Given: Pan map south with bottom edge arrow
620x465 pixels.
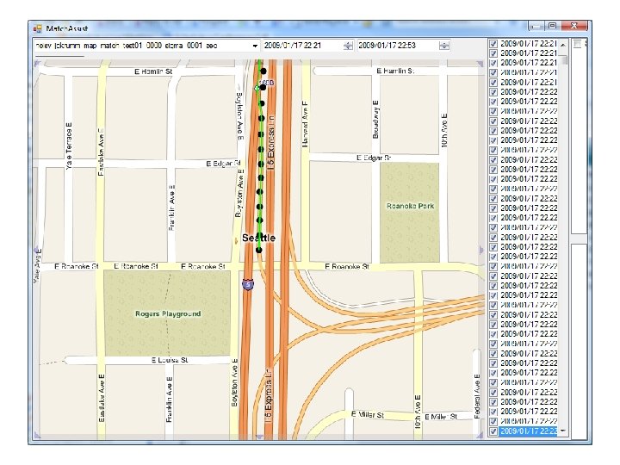Looking at the screenshot, I should [x=259, y=437].
